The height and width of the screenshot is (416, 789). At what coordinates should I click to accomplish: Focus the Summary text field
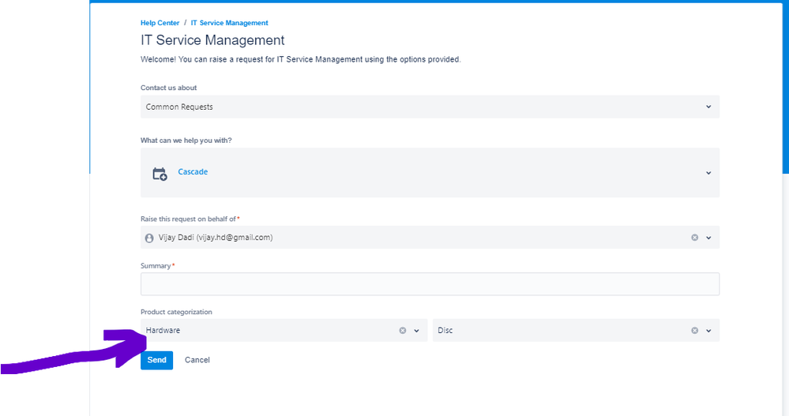(430, 284)
